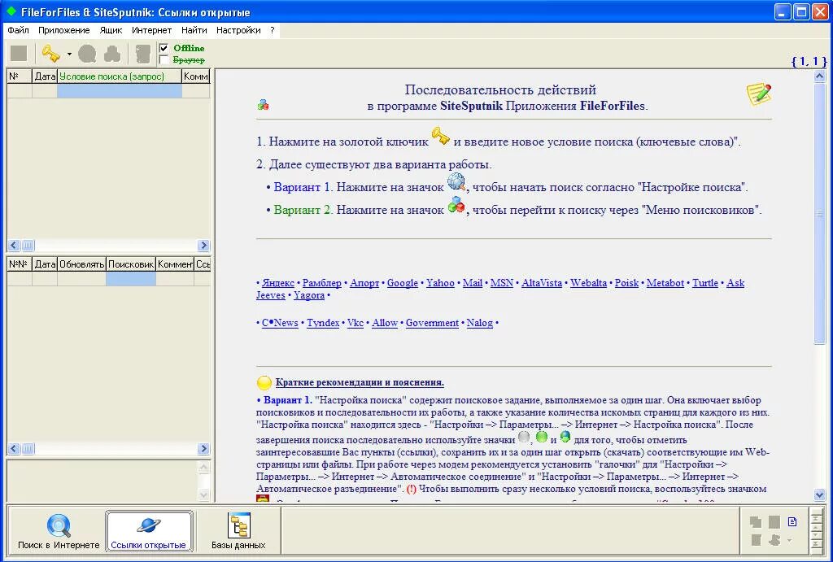Open the Настройки menu
This screenshot has width=833, height=562.
coord(238,30)
